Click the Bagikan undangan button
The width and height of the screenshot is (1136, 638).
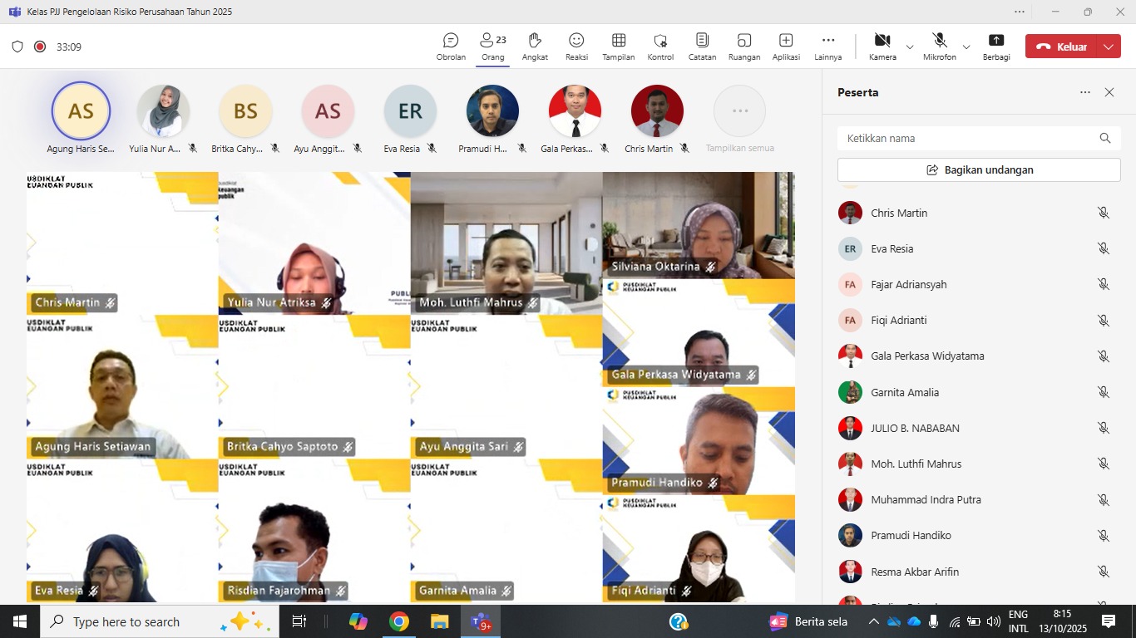point(979,169)
